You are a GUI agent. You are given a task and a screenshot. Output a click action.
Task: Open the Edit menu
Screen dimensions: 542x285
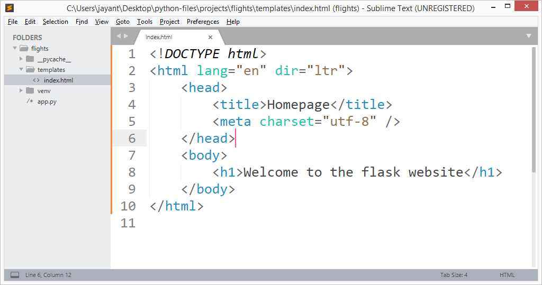tap(30, 22)
